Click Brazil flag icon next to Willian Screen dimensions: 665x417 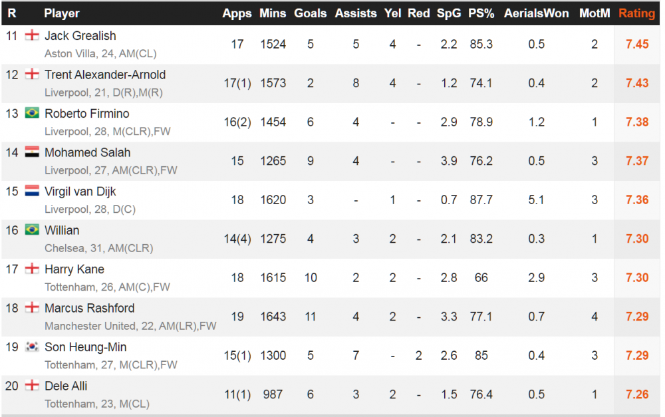(32, 229)
